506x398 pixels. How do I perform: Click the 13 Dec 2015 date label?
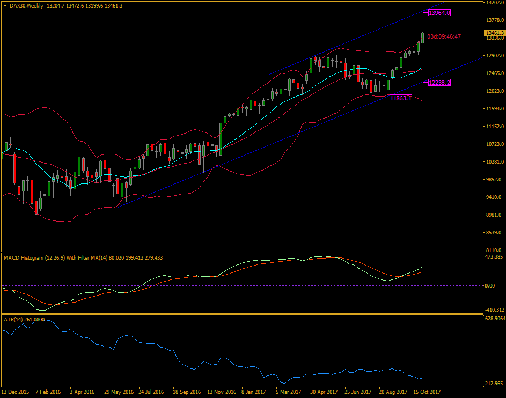(16, 392)
